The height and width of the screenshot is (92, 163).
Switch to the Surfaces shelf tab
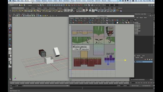point(33,8)
